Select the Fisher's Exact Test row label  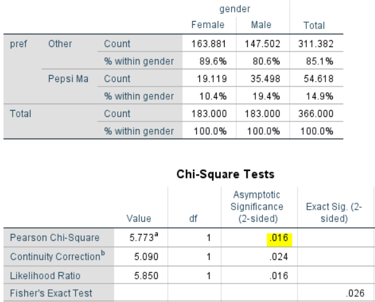click(51, 293)
